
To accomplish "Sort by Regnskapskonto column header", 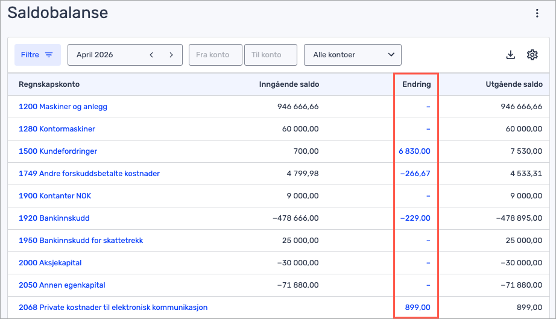I will (x=49, y=84).
